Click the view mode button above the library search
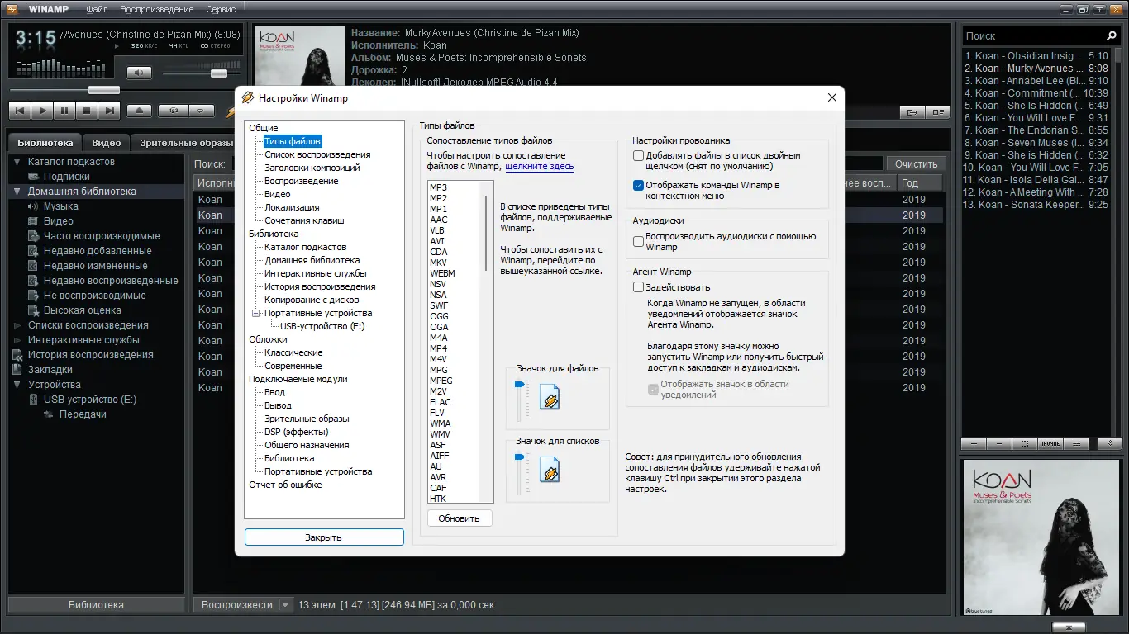Image resolution: width=1129 pixels, height=634 pixels. coord(938,111)
